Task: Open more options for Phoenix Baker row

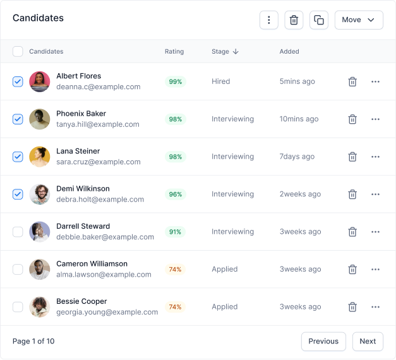Action: tap(375, 119)
